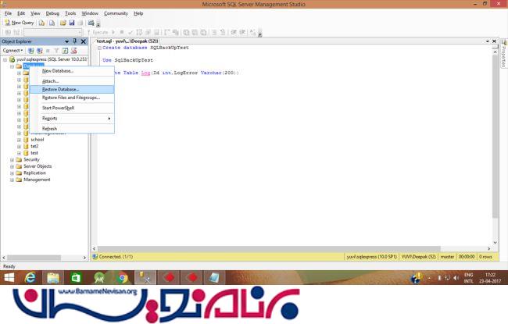
Task: Open the Connect dropdown in Object Explorer
Action: point(13,50)
